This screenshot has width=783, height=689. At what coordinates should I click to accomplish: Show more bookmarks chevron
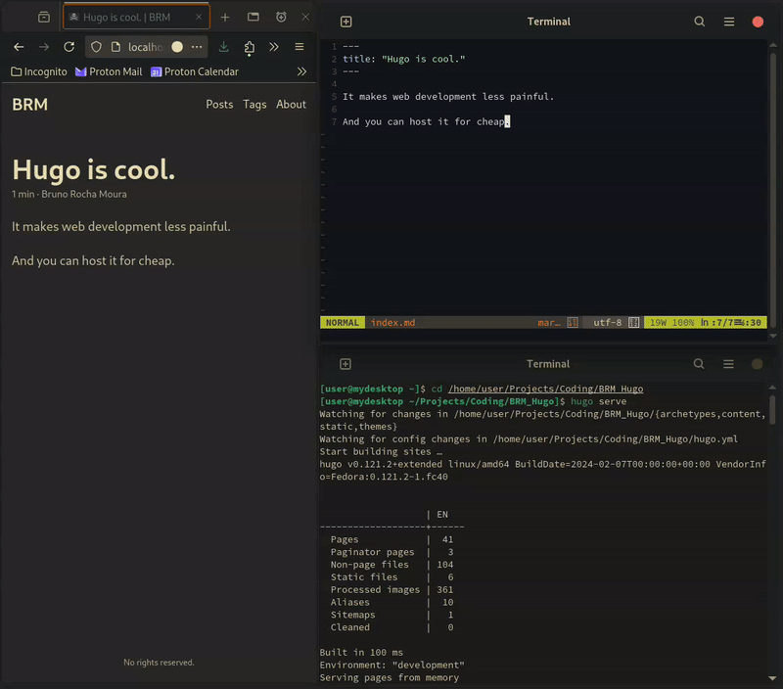[301, 71]
